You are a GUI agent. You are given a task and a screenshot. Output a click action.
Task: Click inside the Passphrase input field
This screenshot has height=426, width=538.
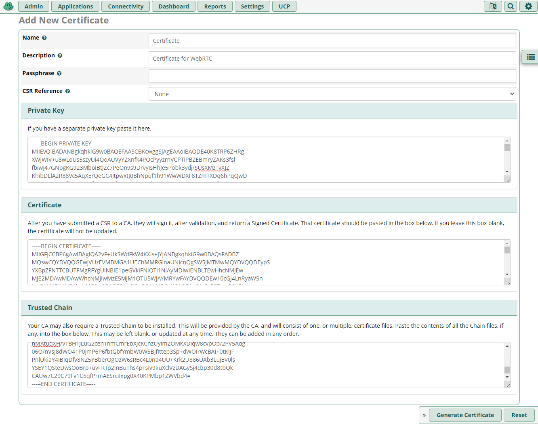pos(332,76)
